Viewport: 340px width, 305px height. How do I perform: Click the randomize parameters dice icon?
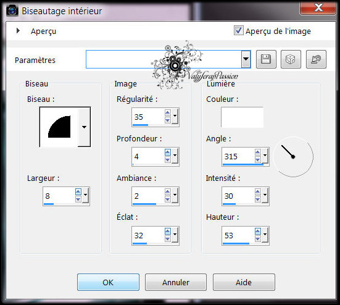click(291, 59)
